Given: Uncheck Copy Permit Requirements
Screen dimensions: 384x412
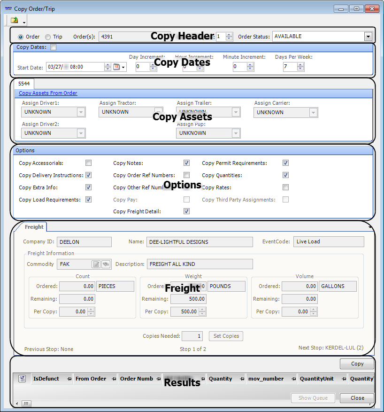Looking at the screenshot, I should (x=285, y=163).
